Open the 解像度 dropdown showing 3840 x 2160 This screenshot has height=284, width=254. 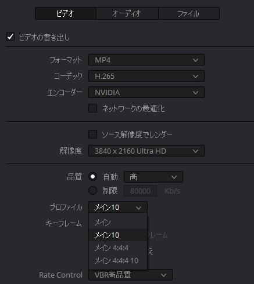tap(146, 151)
